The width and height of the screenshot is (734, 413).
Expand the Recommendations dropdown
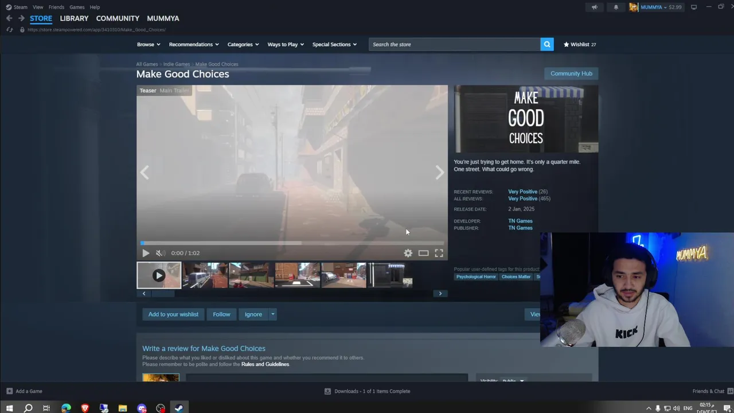click(194, 44)
